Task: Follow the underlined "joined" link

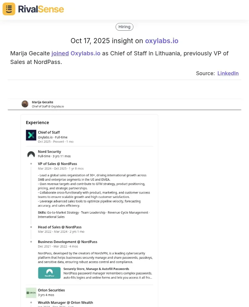Action: [x=60, y=53]
